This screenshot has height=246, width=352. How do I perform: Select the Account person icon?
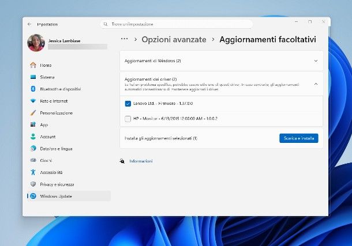pyautogui.click(x=33, y=137)
